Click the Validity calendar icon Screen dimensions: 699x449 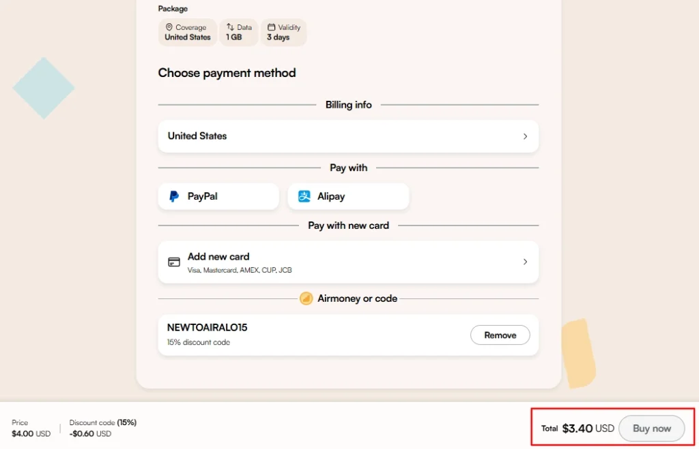pos(271,27)
